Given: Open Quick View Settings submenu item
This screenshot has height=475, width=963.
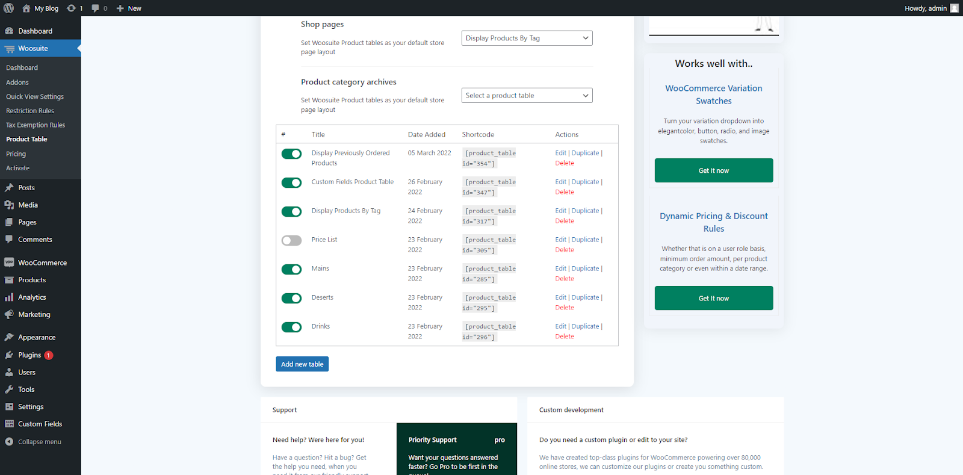Looking at the screenshot, I should (x=35, y=96).
